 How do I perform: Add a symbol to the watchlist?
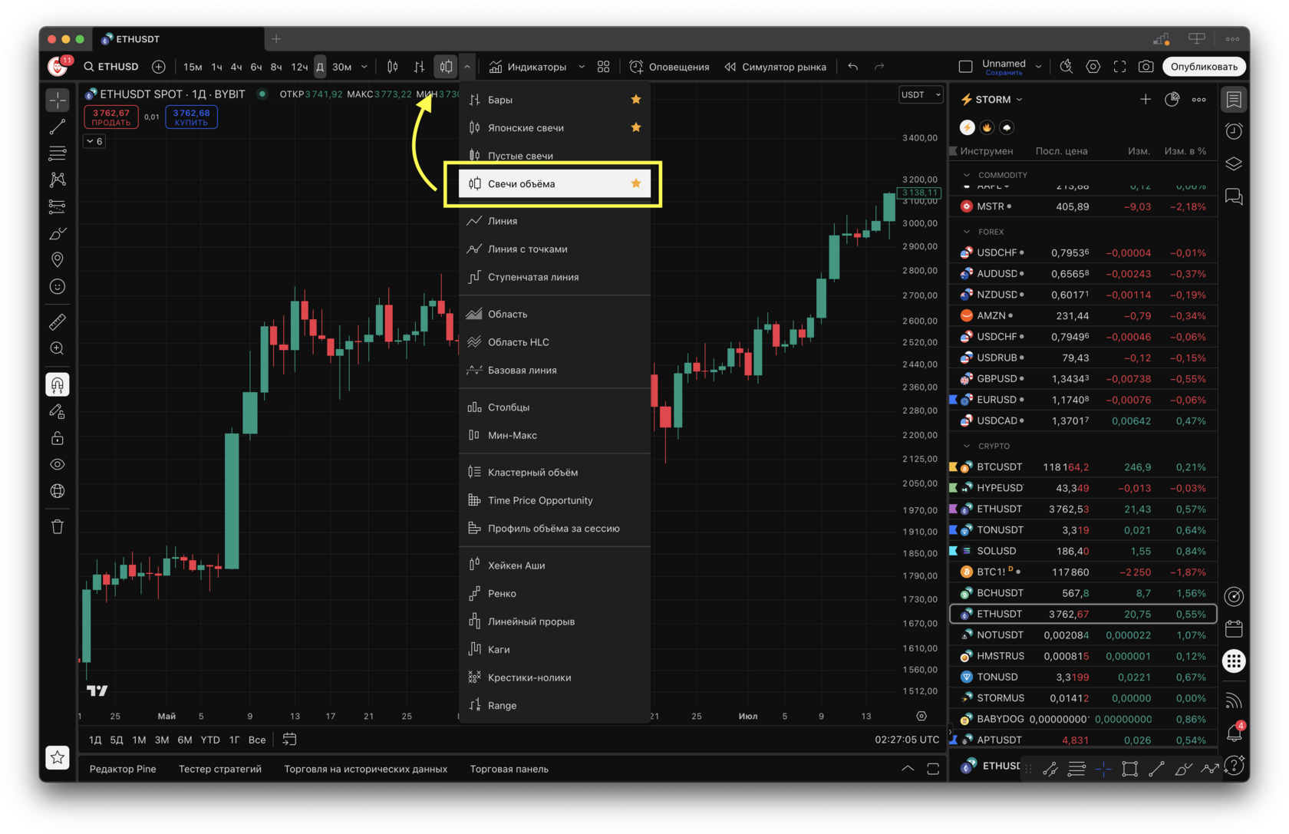coord(1146,100)
